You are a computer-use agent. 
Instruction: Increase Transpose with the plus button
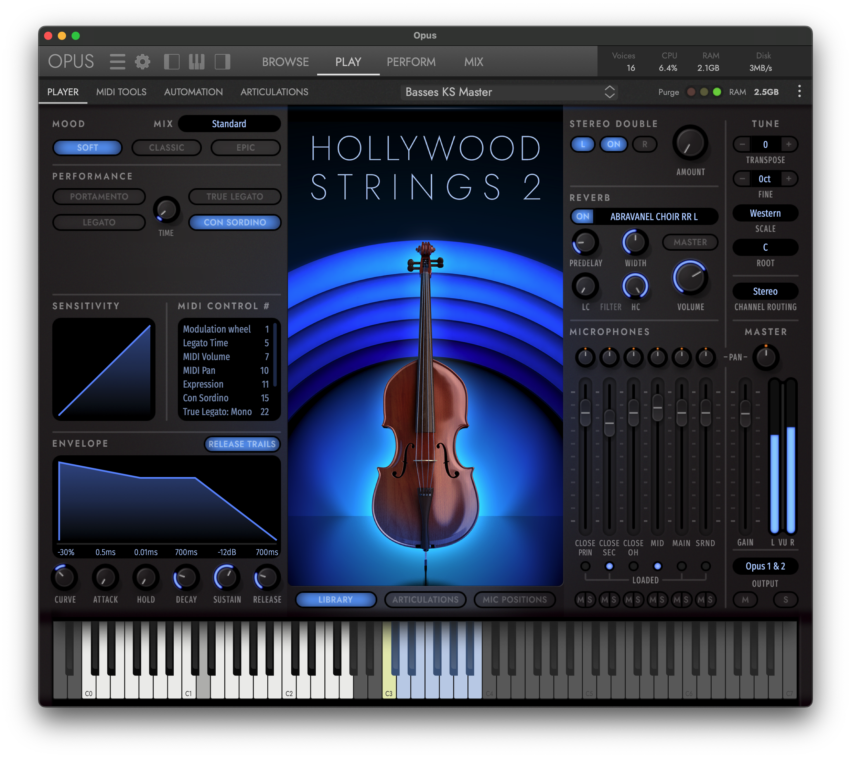click(x=788, y=144)
